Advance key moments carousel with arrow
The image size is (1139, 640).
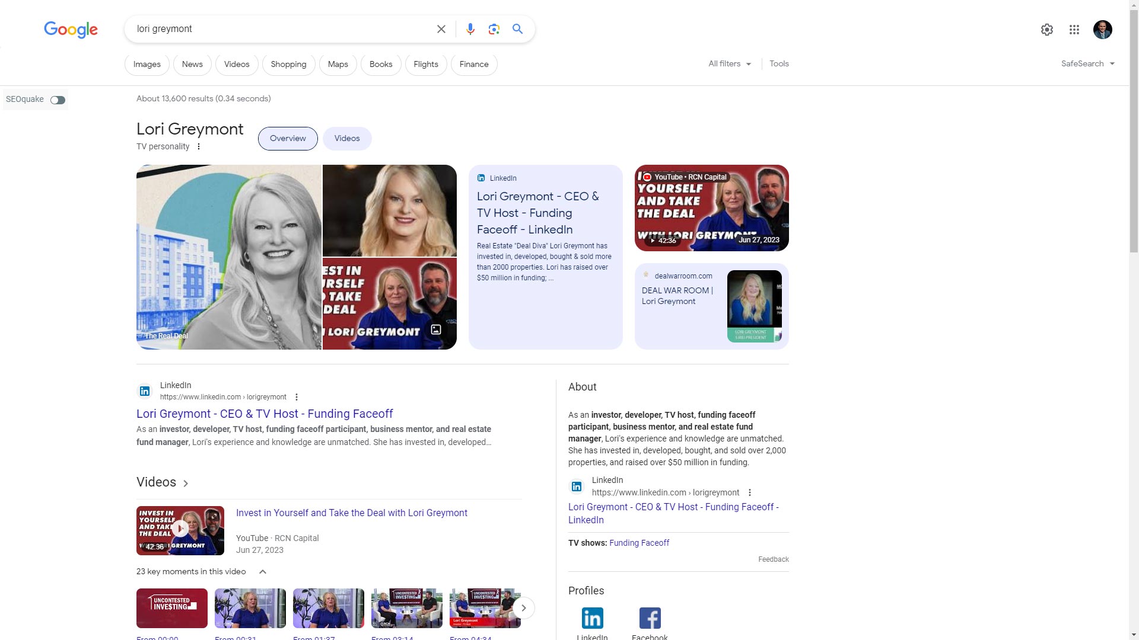pyautogui.click(x=523, y=608)
